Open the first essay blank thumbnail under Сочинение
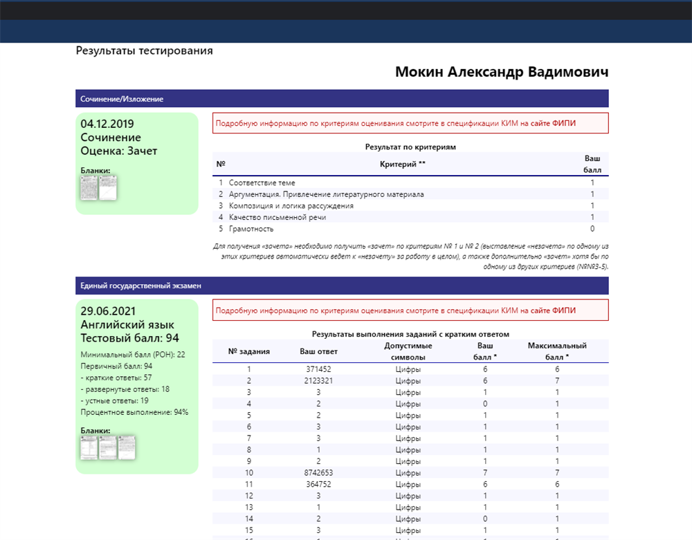692x540 pixels. tap(89, 188)
